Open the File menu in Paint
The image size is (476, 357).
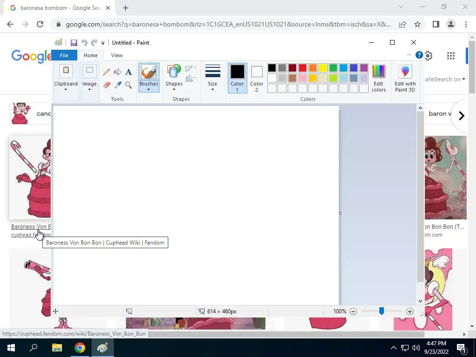tap(64, 55)
